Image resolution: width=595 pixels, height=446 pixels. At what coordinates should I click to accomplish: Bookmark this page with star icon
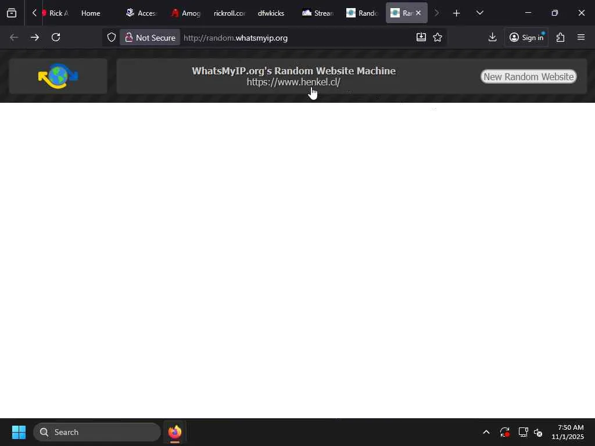click(x=438, y=37)
